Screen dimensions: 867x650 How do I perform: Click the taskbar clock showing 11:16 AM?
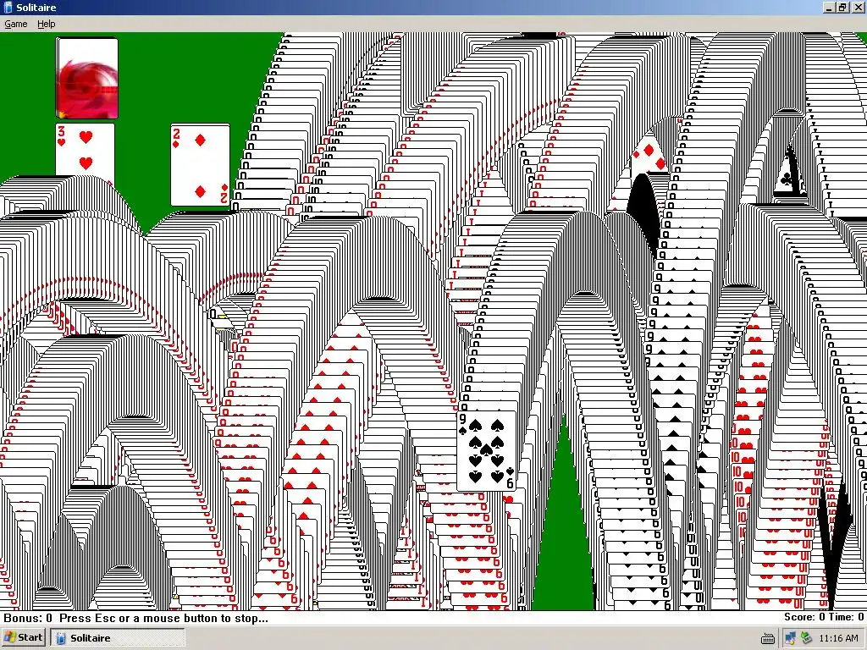click(838, 638)
